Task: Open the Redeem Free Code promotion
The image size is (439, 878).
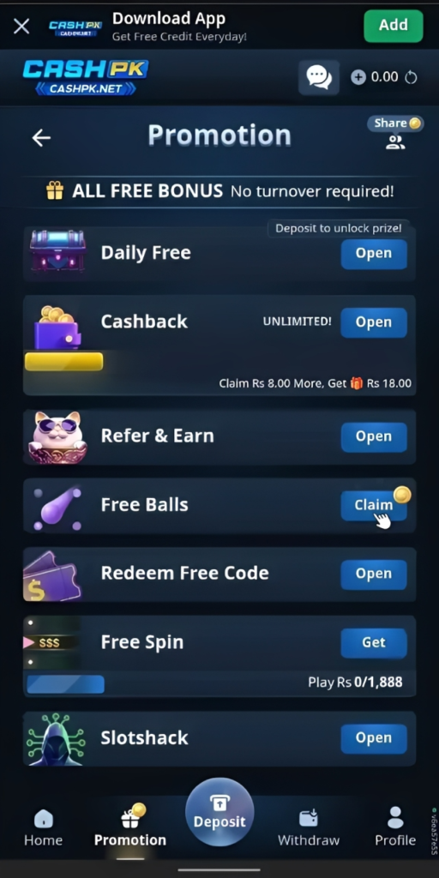Action: [374, 574]
